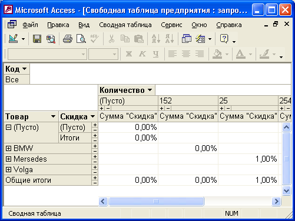The width and height of the screenshot is (295, 221).
Task: Click the Copy icon
Action: click(125, 39)
